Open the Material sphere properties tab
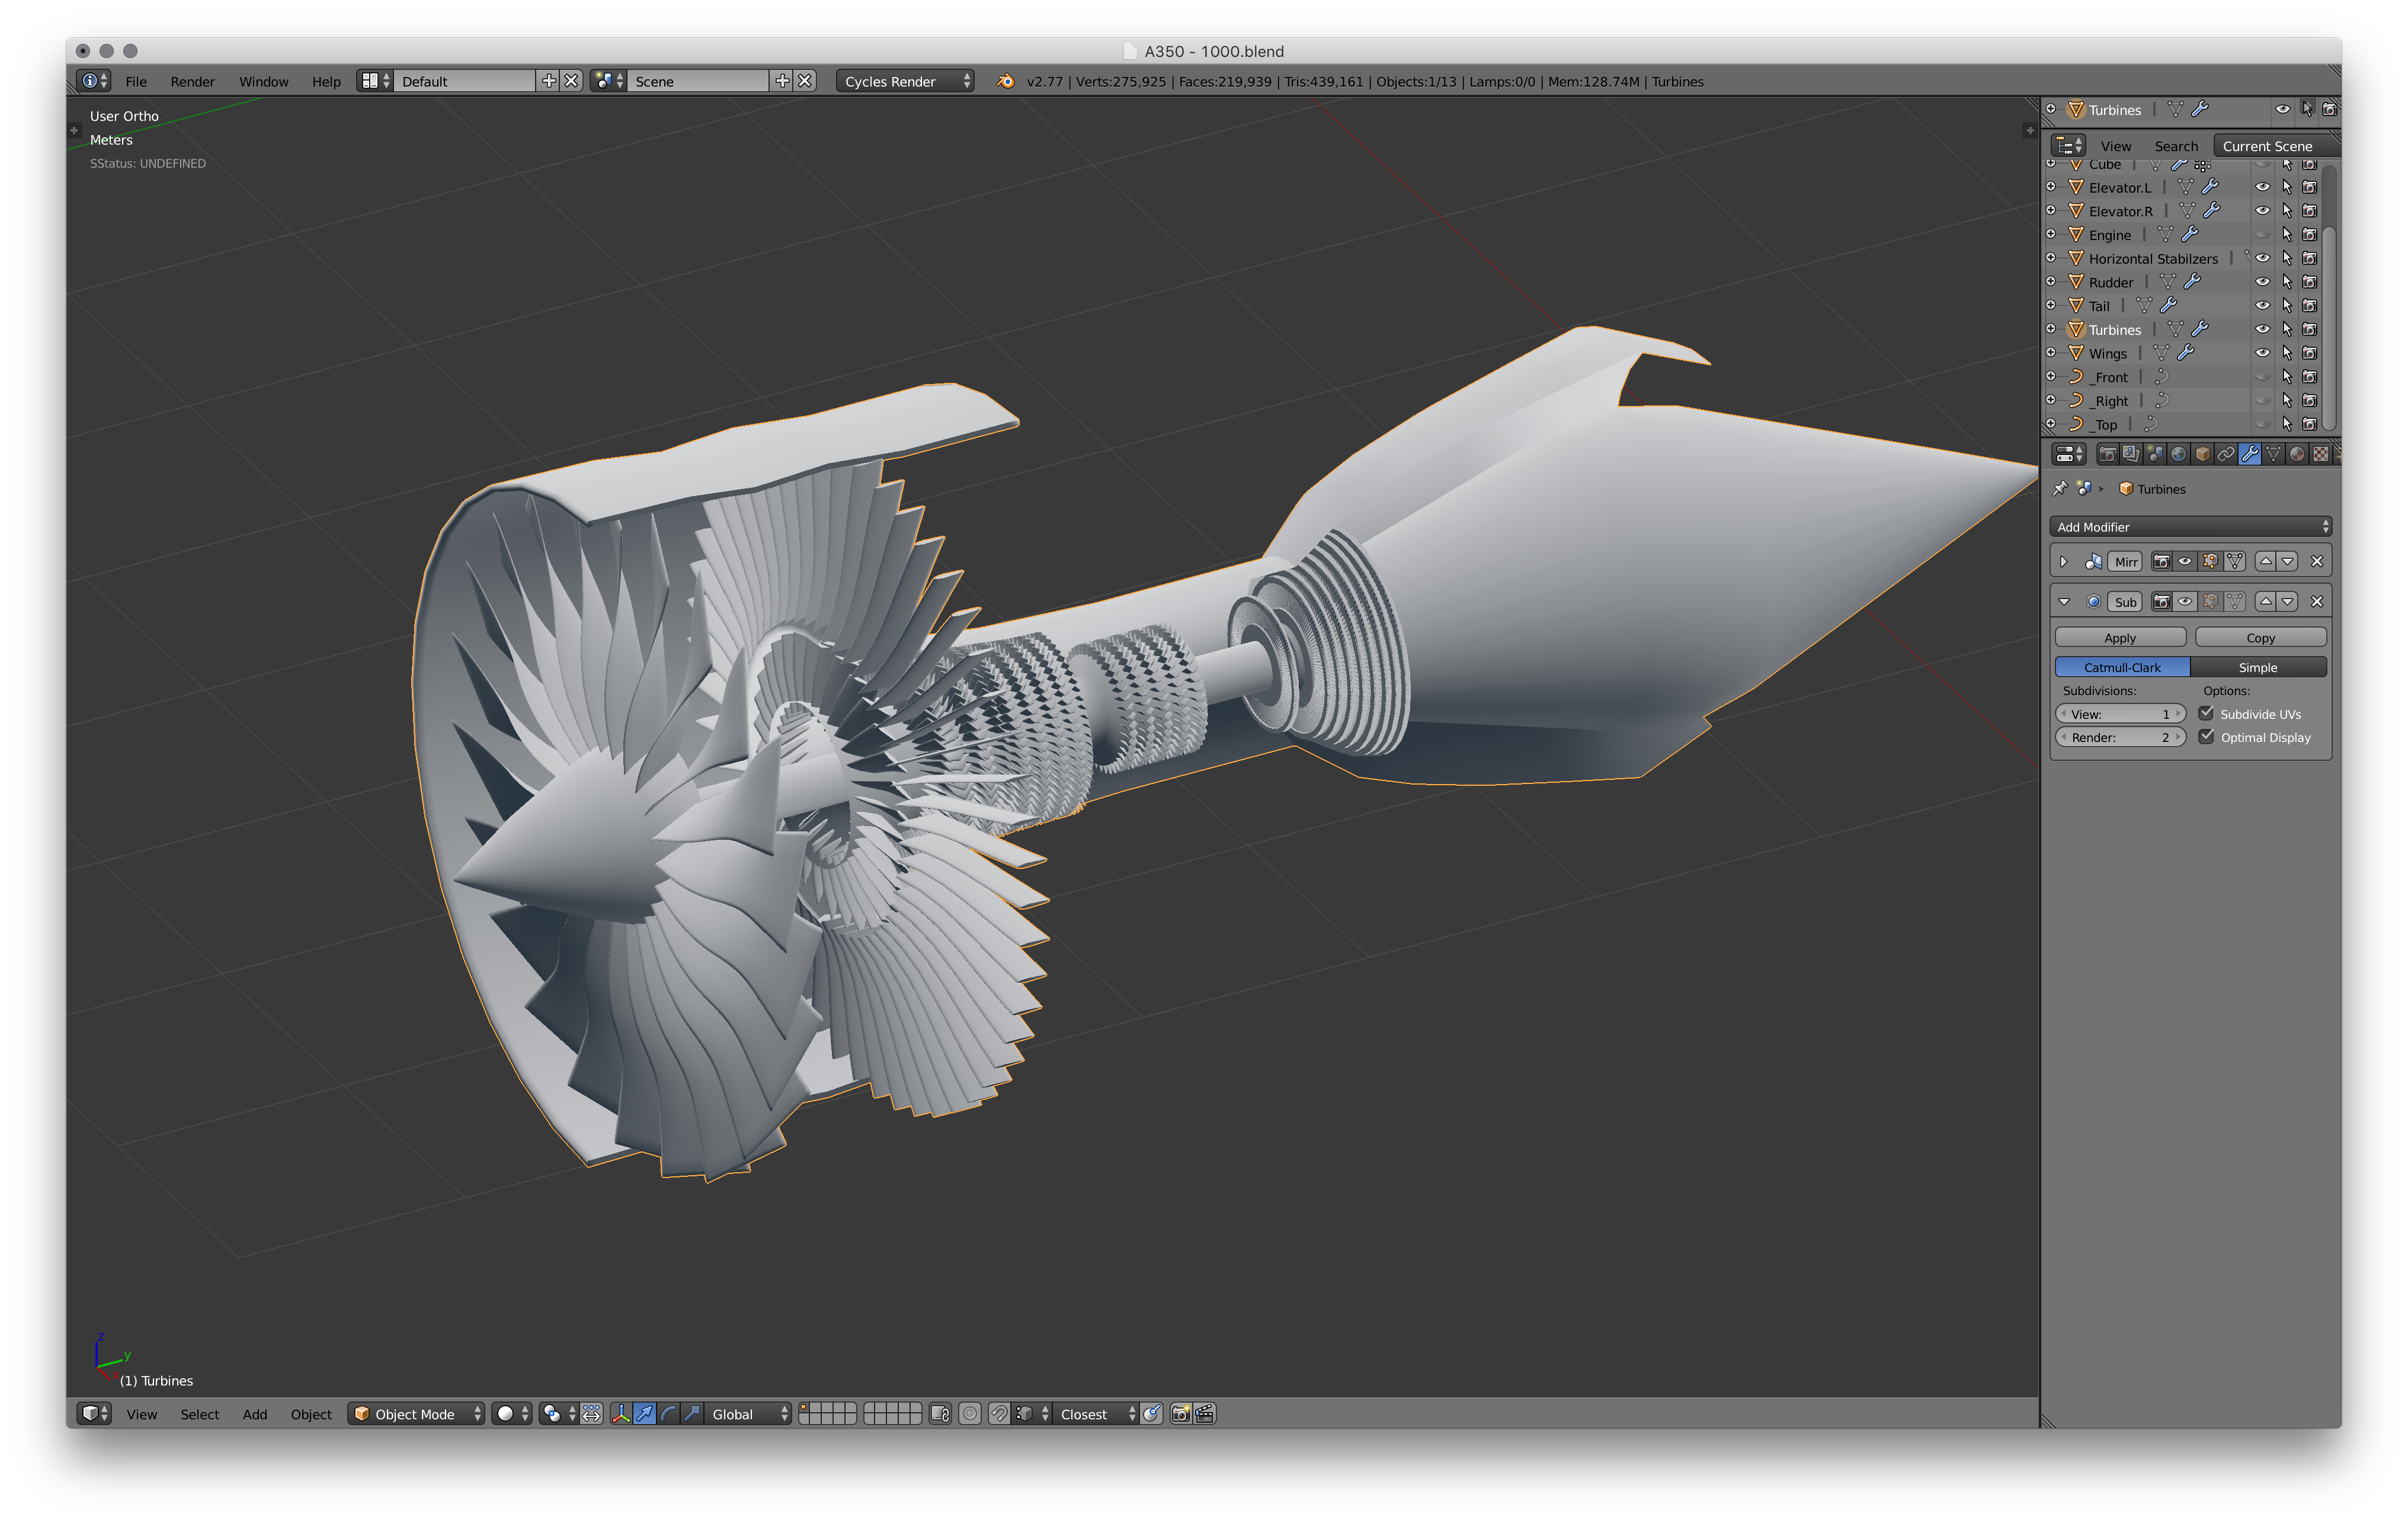Screen dimensions: 2408x1523 [x=2297, y=454]
